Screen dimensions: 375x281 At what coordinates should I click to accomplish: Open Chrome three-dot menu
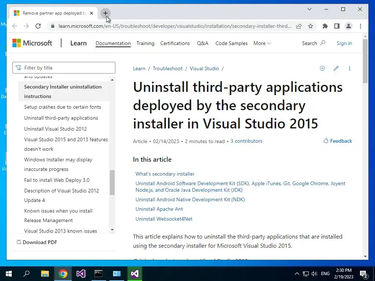pos(360,26)
